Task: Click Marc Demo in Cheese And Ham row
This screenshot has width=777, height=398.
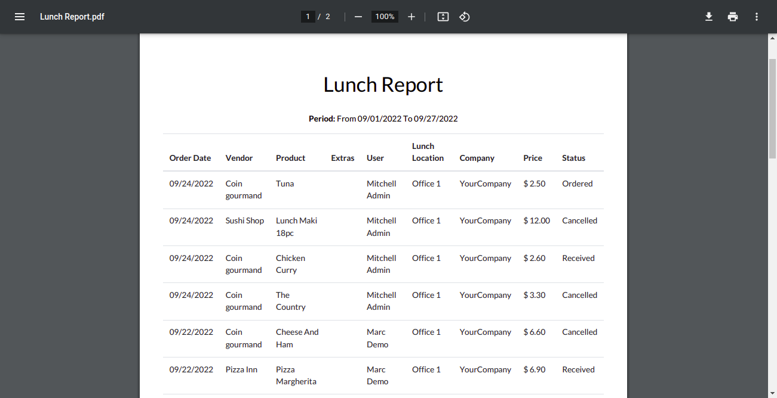Action: click(377, 338)
